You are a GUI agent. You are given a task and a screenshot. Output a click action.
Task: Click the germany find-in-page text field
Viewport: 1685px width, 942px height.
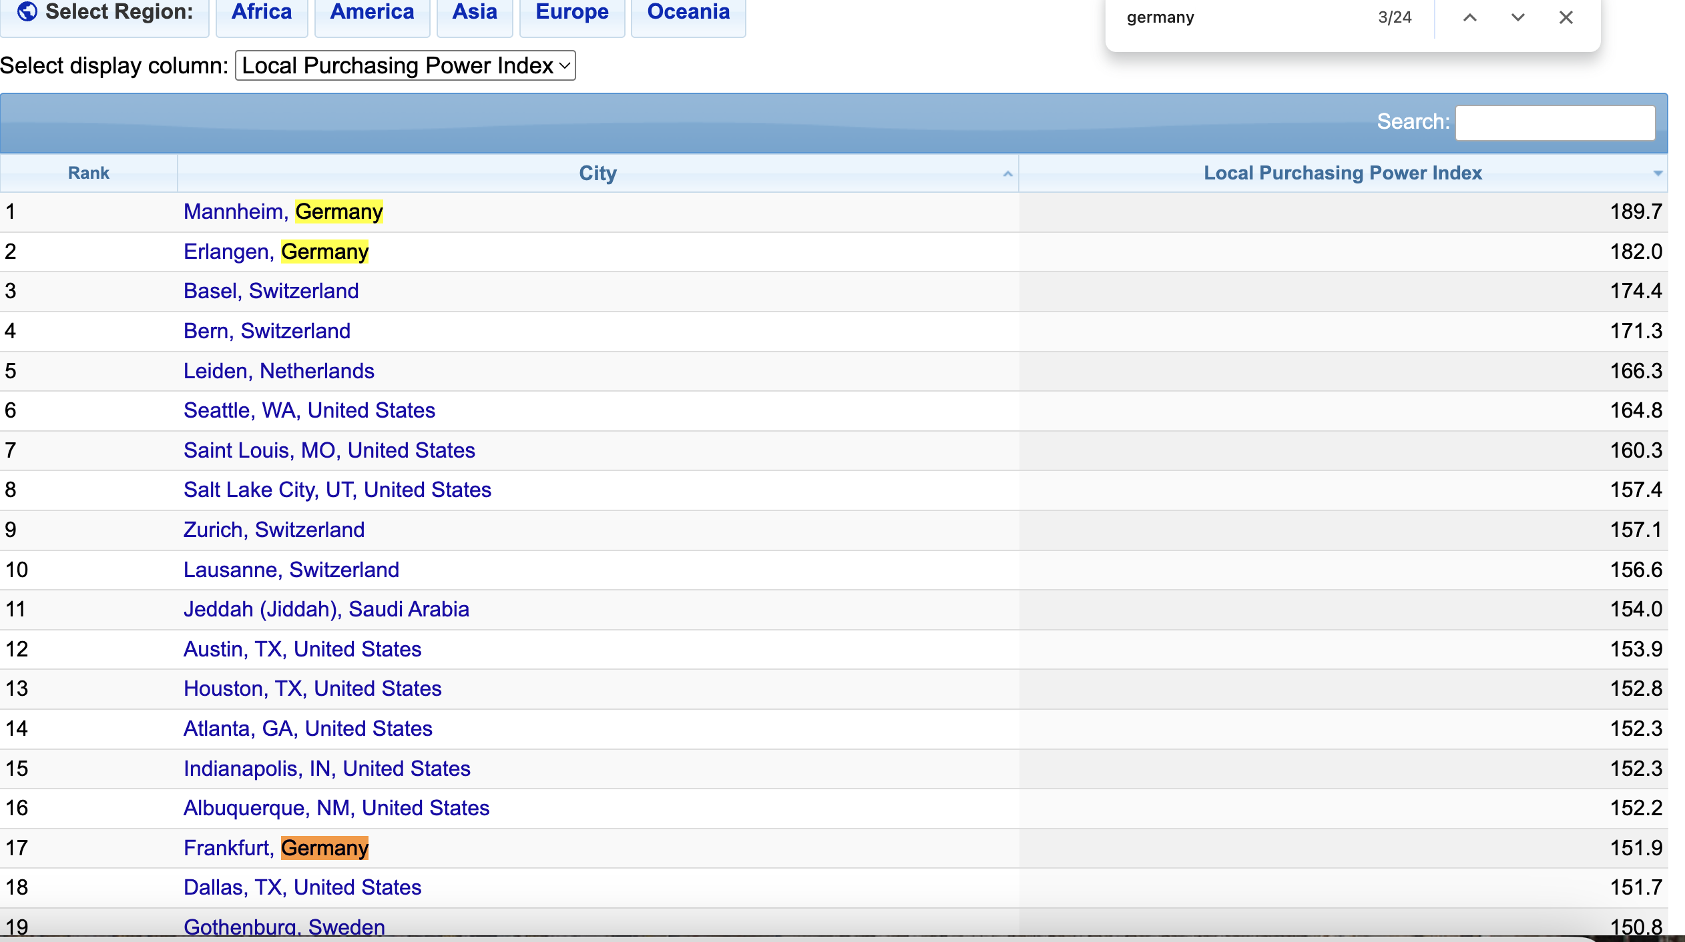(1242, 18)
